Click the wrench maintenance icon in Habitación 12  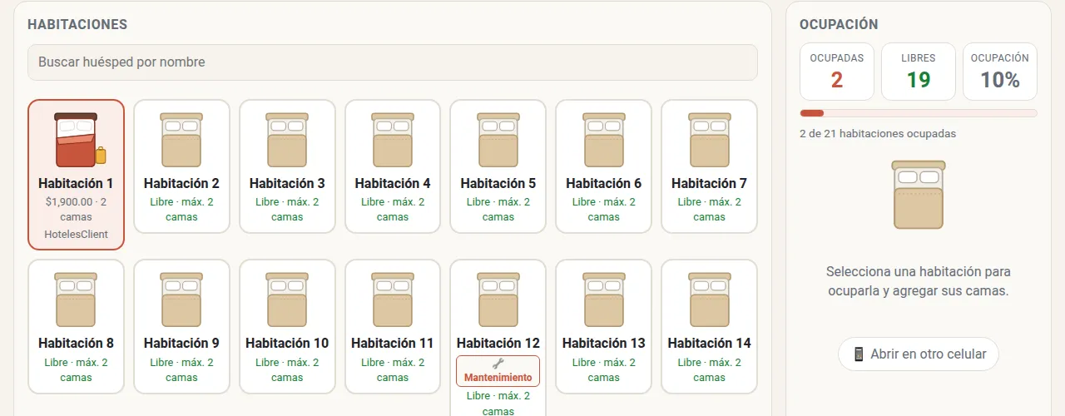point(498,364)
